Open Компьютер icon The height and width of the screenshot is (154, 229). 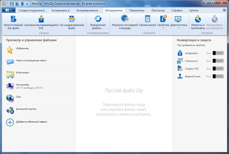tap(10, 86)
